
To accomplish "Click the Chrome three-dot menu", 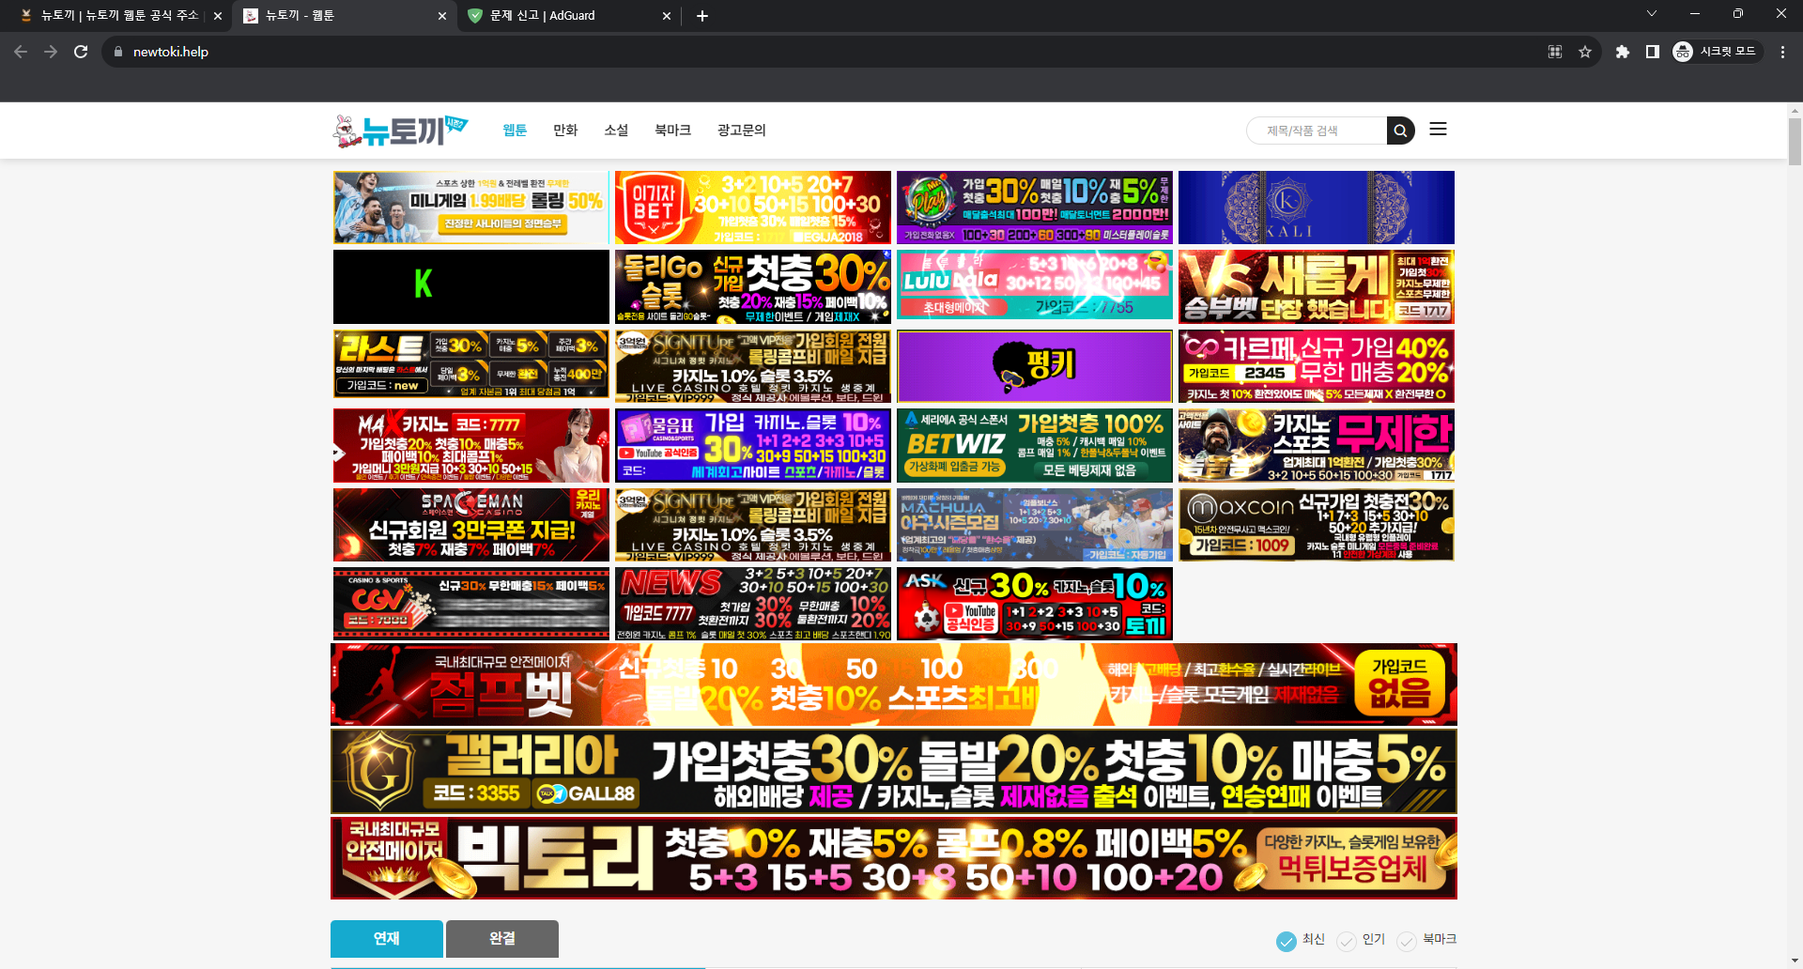I will 1782,52.
